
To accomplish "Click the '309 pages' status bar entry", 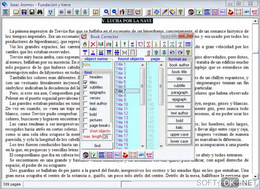I will click(x=12, y=184).
